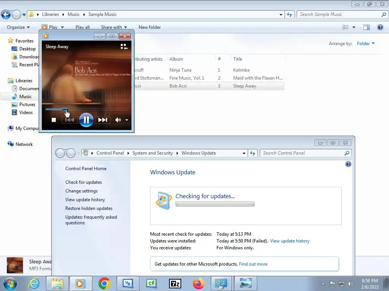389x291 pixels.
Task: Click the media player seek bar handle
Action: coord(65,109)
